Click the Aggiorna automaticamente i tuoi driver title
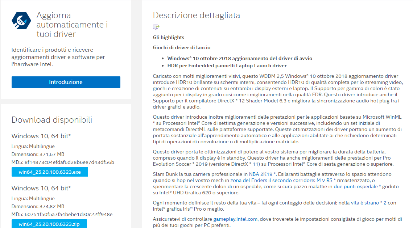The height and width of the screenshot is (228, 413). pyautogui.click(x=72, y=25)
